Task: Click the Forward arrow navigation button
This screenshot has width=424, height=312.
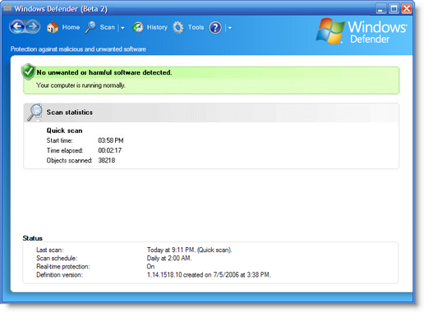Action: tap(33, 27)
